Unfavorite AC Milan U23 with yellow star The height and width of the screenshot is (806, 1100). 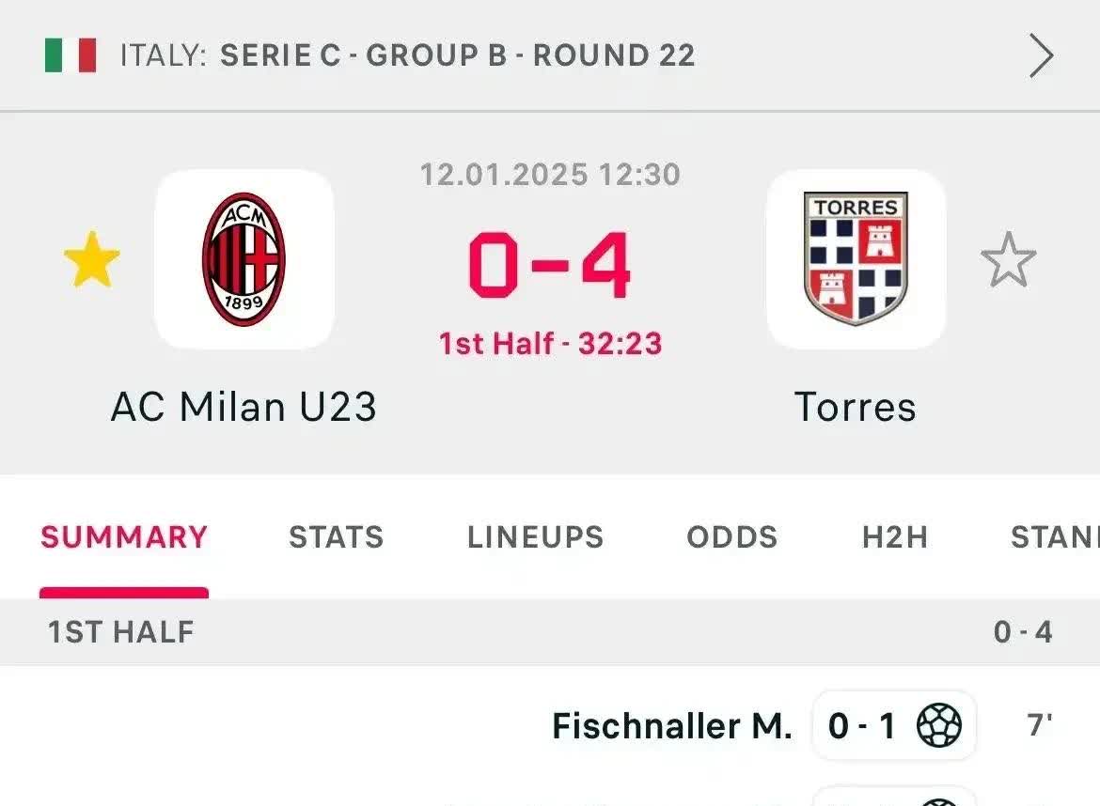pos(92,260)
